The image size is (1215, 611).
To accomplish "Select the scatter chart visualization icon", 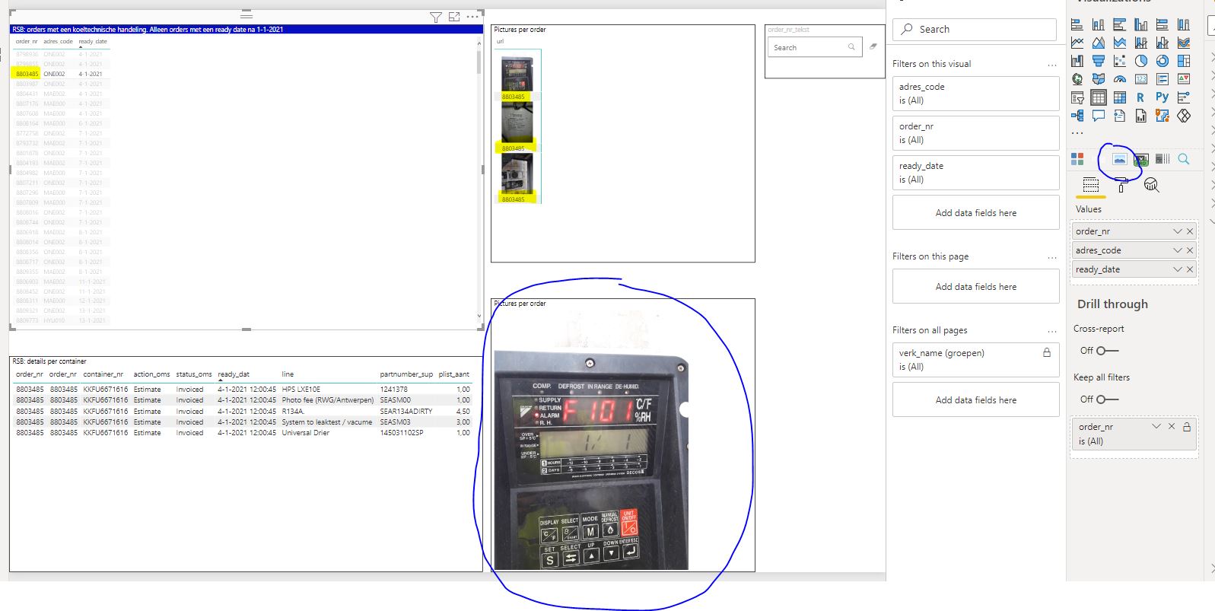I will click(x=1119, y=61).
